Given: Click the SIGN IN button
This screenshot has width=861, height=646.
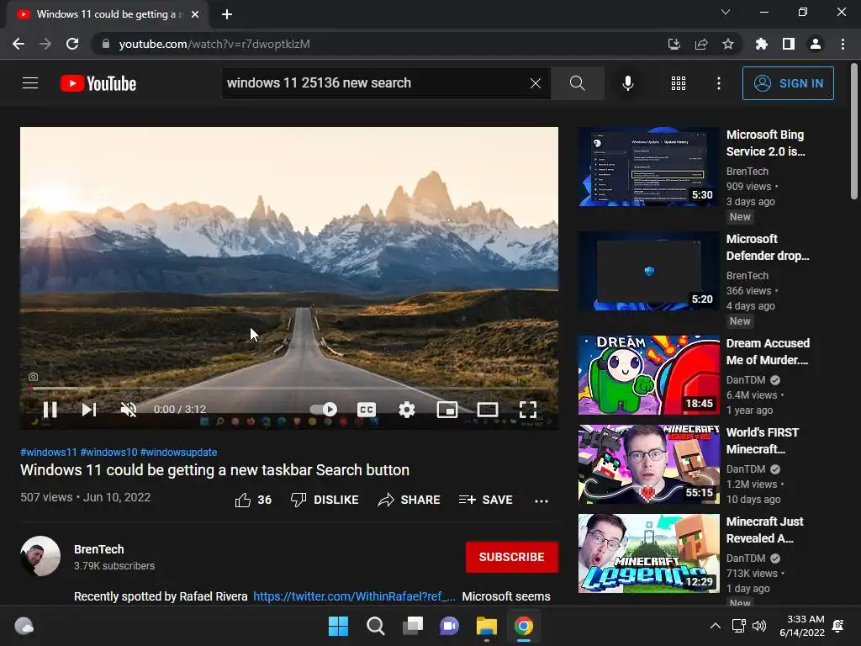Looking at the screenshot, I should 788,83.
